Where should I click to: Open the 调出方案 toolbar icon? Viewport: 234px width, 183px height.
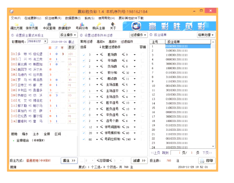pos(17,26)
